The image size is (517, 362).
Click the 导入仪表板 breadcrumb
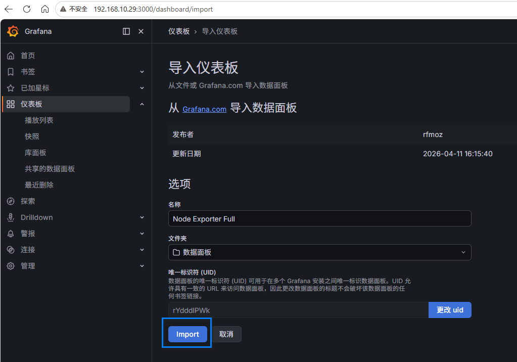tap(220, 31)
